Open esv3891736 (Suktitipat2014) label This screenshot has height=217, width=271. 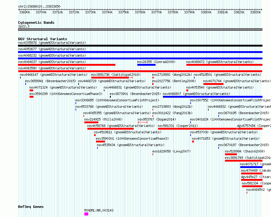point(116,75)
